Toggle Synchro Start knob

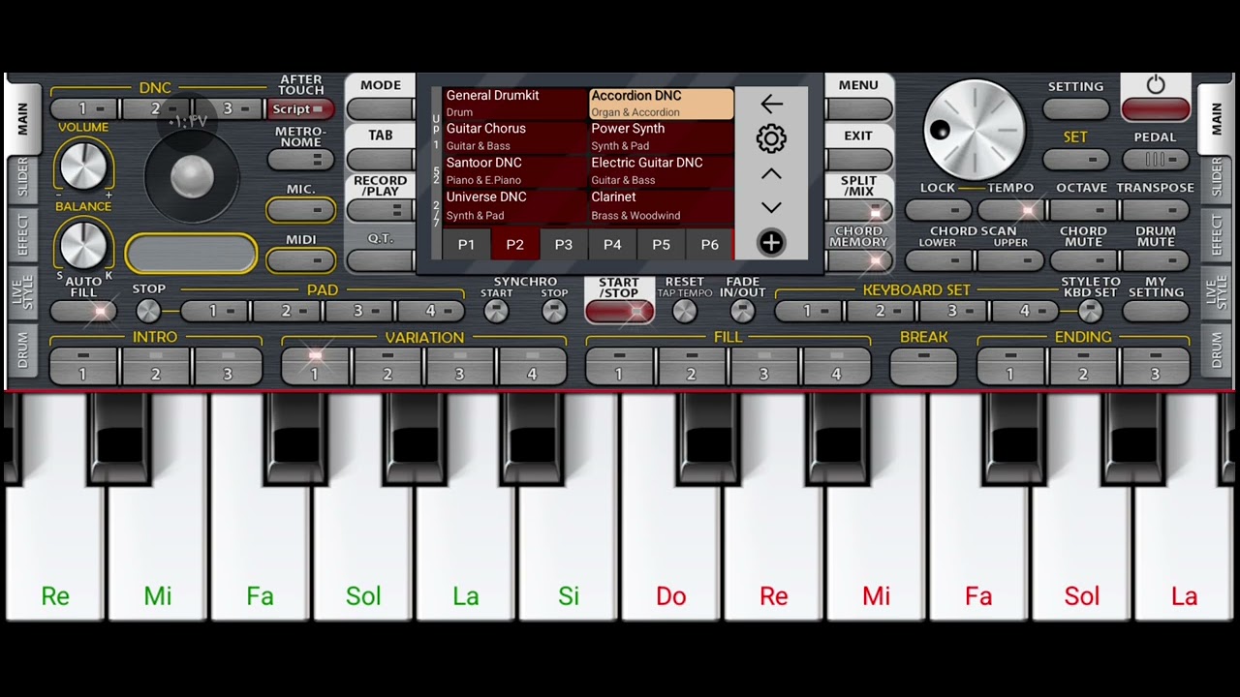(x=496, y=311)
